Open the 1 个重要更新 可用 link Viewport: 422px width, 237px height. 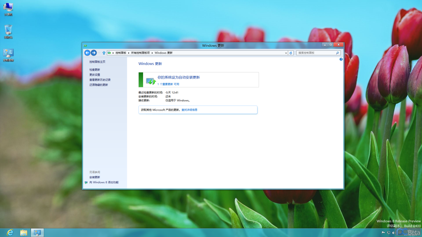coord(168,84)
